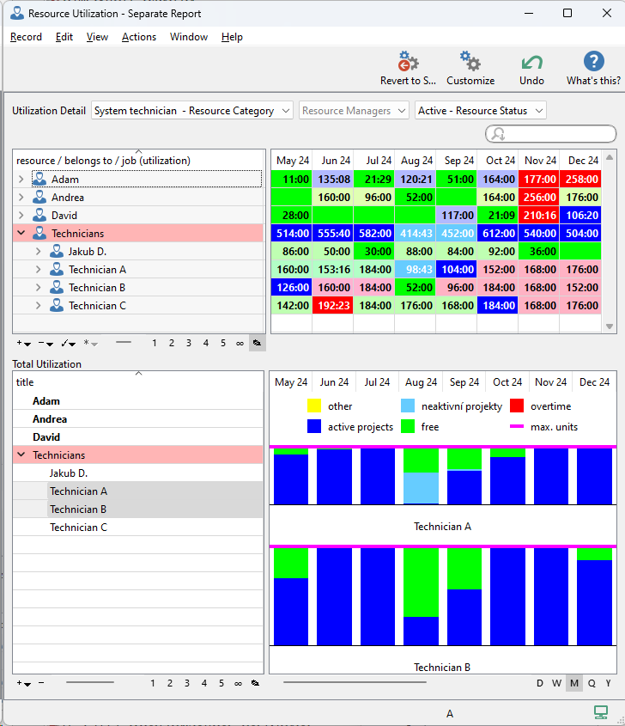Image resolution: width=625 pixels, height=726 pixels.
Task: Switch time scale to Quarter (Q)
Action: (x=592, y=684)
